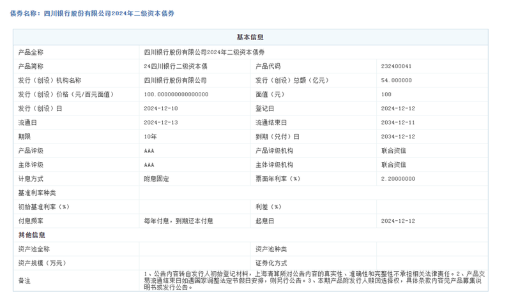
Task: Click the 主体评级 AAA value
Action: click(149, 165)
